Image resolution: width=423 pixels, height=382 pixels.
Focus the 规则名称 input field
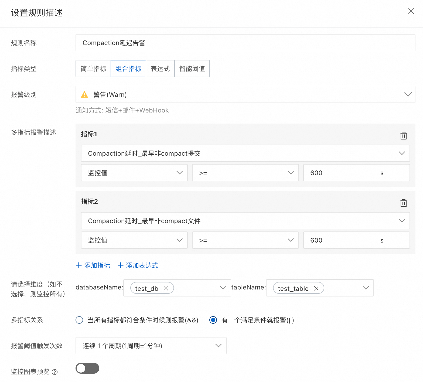coord(245,43)
